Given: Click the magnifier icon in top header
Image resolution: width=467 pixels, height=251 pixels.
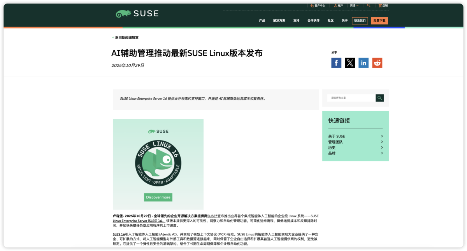Looking at the screenshot, I should pyautogui.click(x=369, y=5).
